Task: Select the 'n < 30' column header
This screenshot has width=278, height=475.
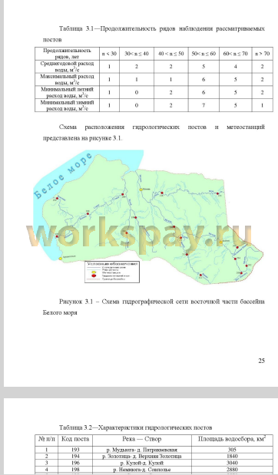Action: (x=109, y=54)
